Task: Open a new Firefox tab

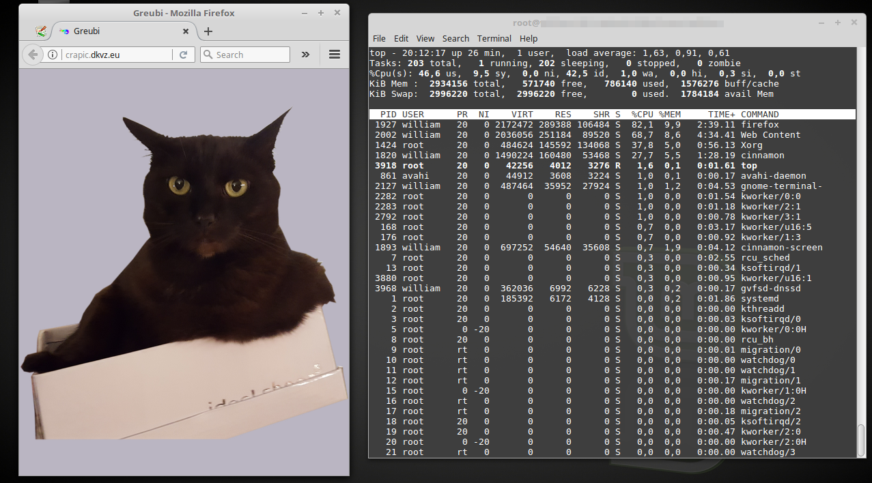Action: pos(208,31)
